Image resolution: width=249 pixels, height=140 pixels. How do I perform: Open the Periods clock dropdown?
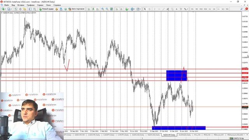click(133, 9)
